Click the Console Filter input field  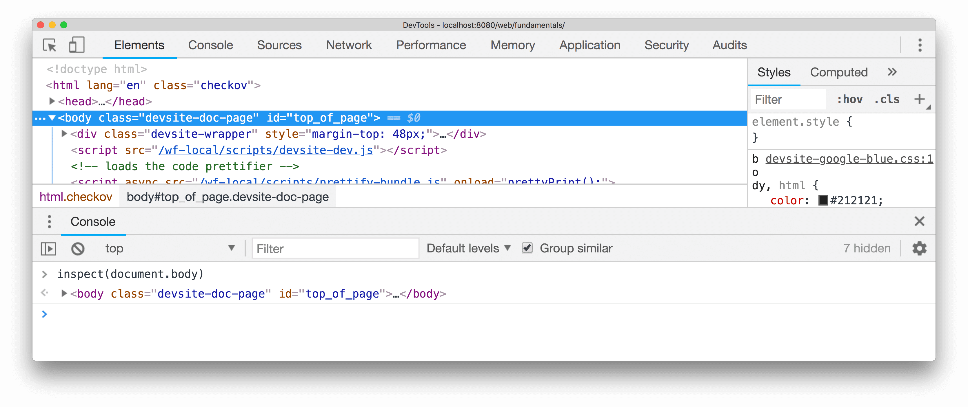pos(334,249)
